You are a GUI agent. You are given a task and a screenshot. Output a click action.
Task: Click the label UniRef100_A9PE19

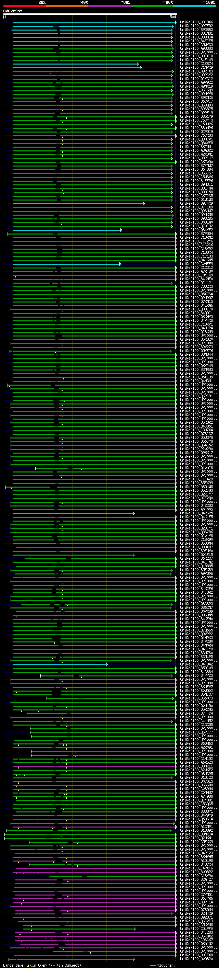[196, 113]
